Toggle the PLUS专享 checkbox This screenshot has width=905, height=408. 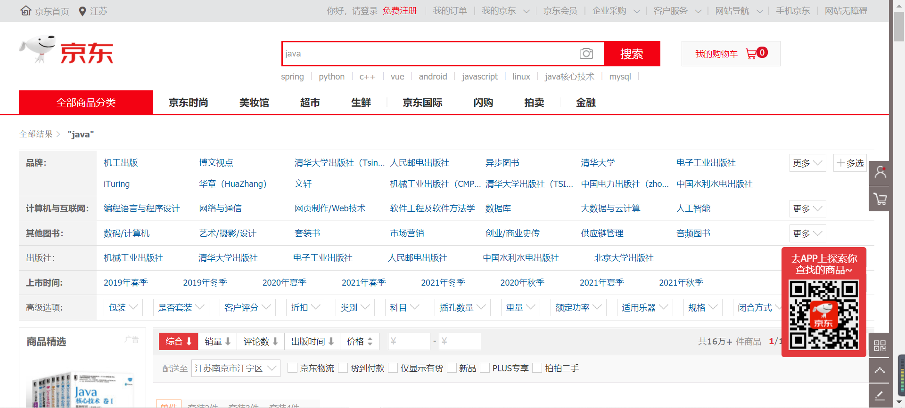[485, 368]
